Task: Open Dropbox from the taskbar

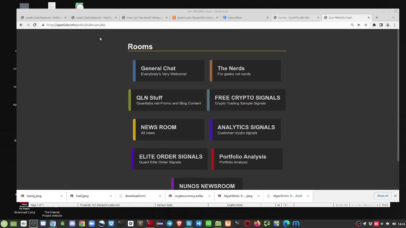Action: point(111,224)
